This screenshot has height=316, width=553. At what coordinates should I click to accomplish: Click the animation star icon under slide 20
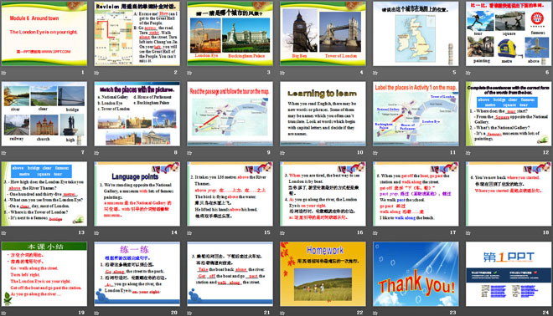(96, 313)
